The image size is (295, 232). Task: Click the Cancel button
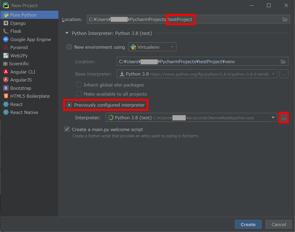(x=279, y=225)
